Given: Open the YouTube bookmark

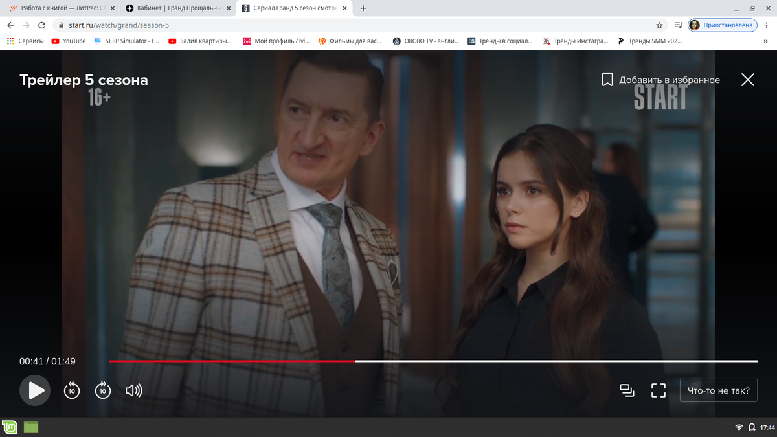Looking at the screenshot, I should tap(69, 41).
